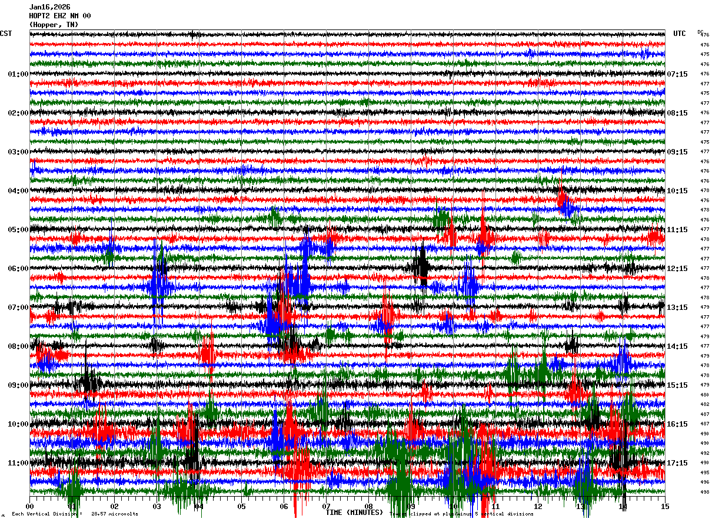This screenshot has width=712, height=522.
Task: Click the DC offset value '480'
Action: coord(704,395)
